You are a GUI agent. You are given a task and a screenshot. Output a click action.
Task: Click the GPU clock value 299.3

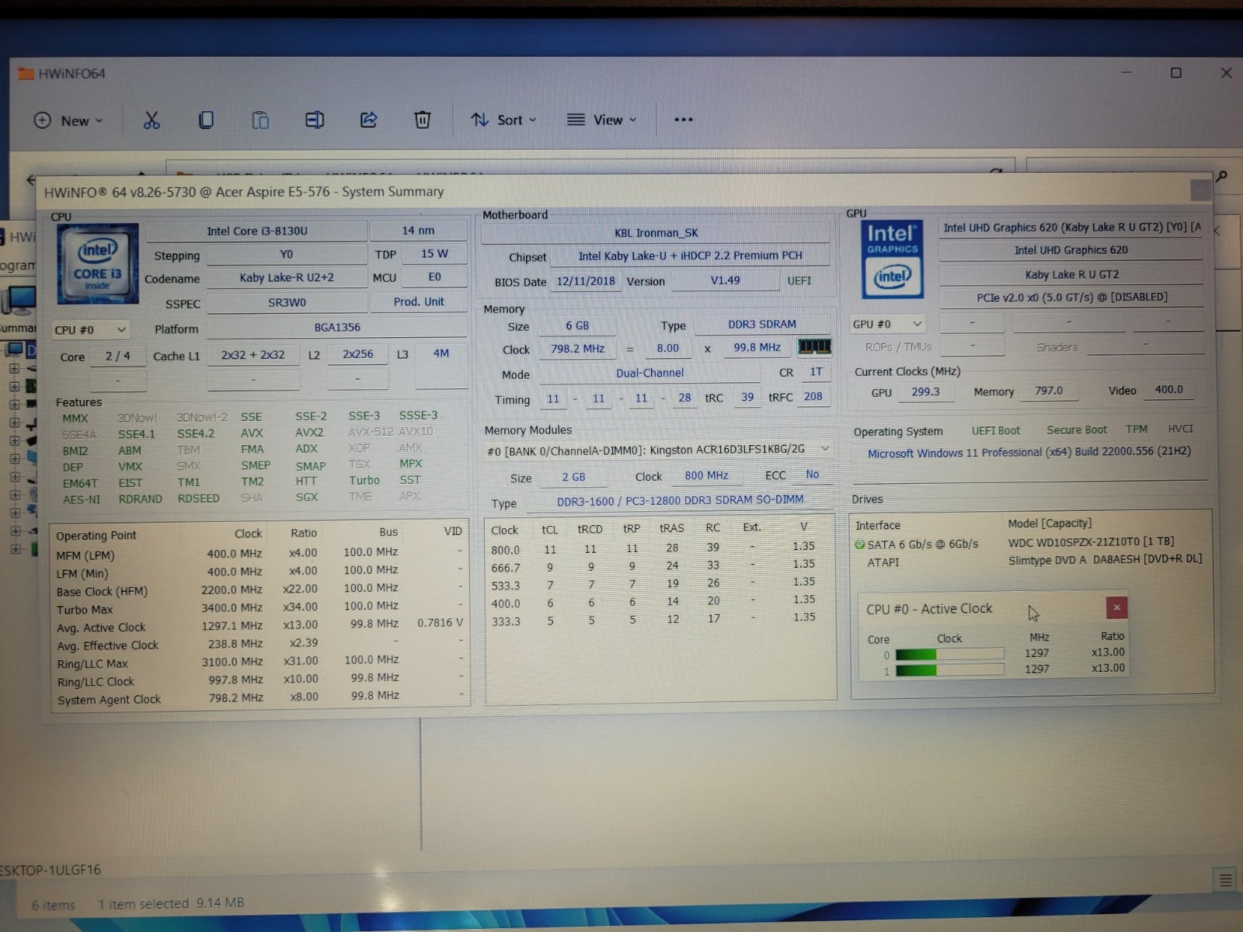point(925,392)
